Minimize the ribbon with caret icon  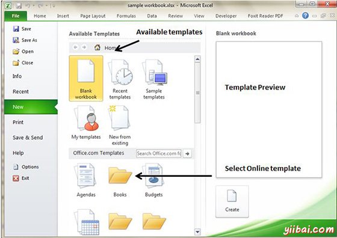(x=297, y=16)
